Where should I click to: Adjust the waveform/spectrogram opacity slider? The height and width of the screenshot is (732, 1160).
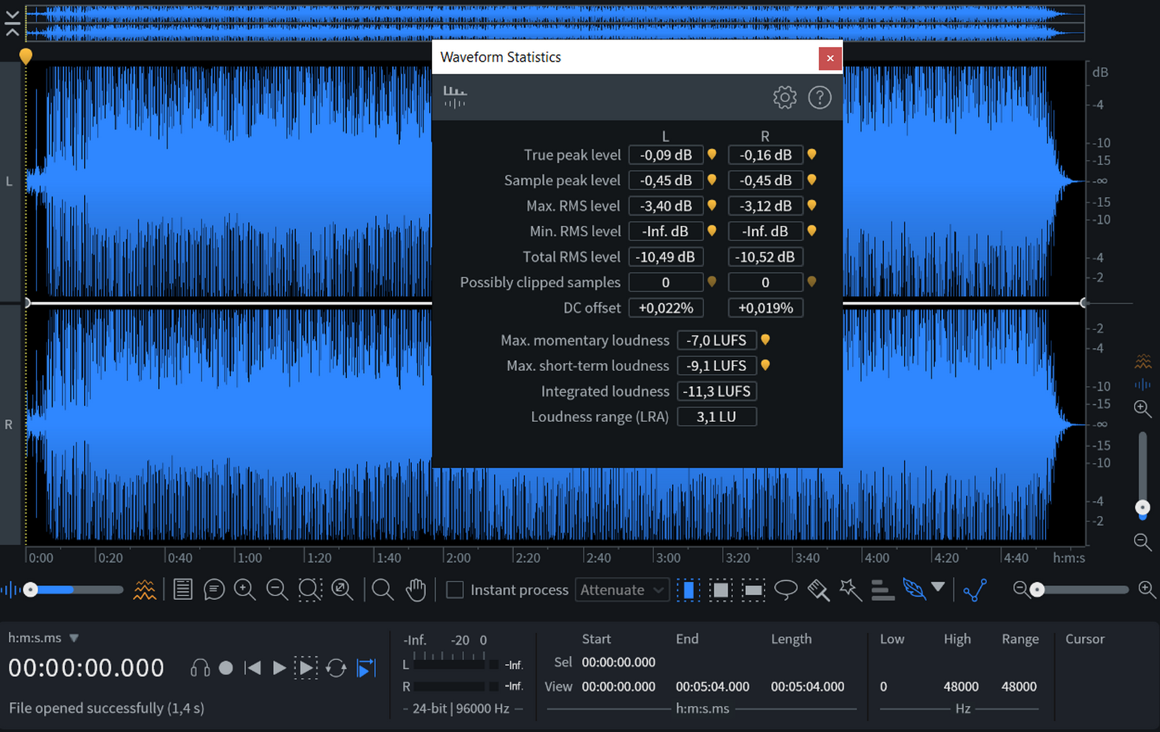[31, 590]
